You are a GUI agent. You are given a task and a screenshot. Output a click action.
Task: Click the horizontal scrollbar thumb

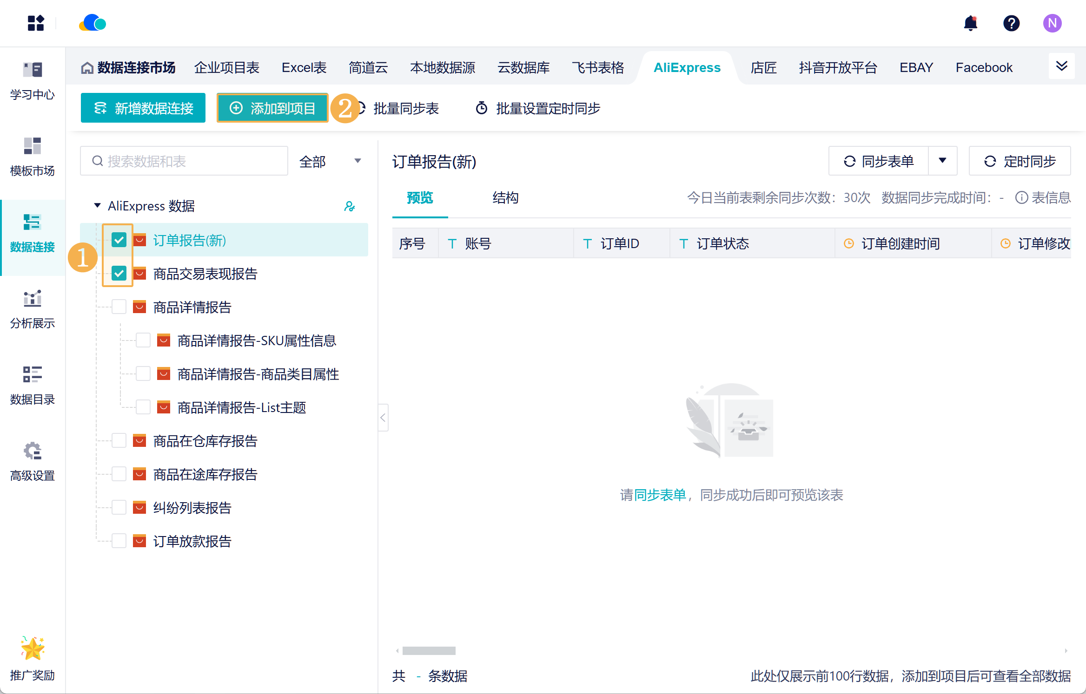[x=429, y=651]
